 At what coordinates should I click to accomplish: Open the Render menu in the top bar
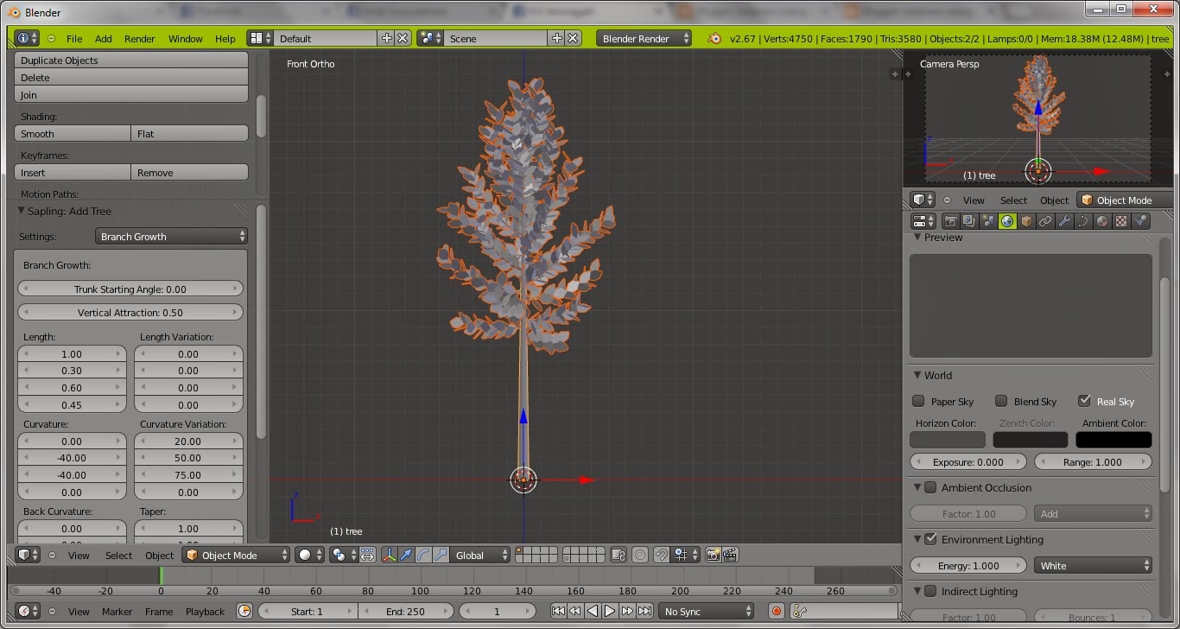[x=139, y=39]
